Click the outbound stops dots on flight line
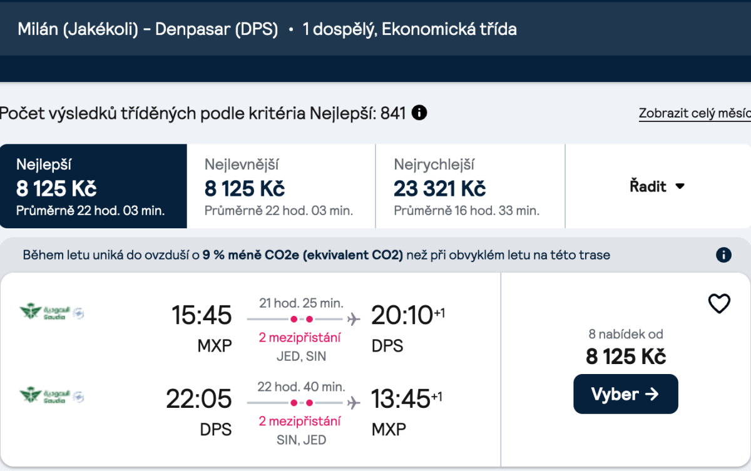Viewport: 751px width, 471px height. (x=300, y=319)
